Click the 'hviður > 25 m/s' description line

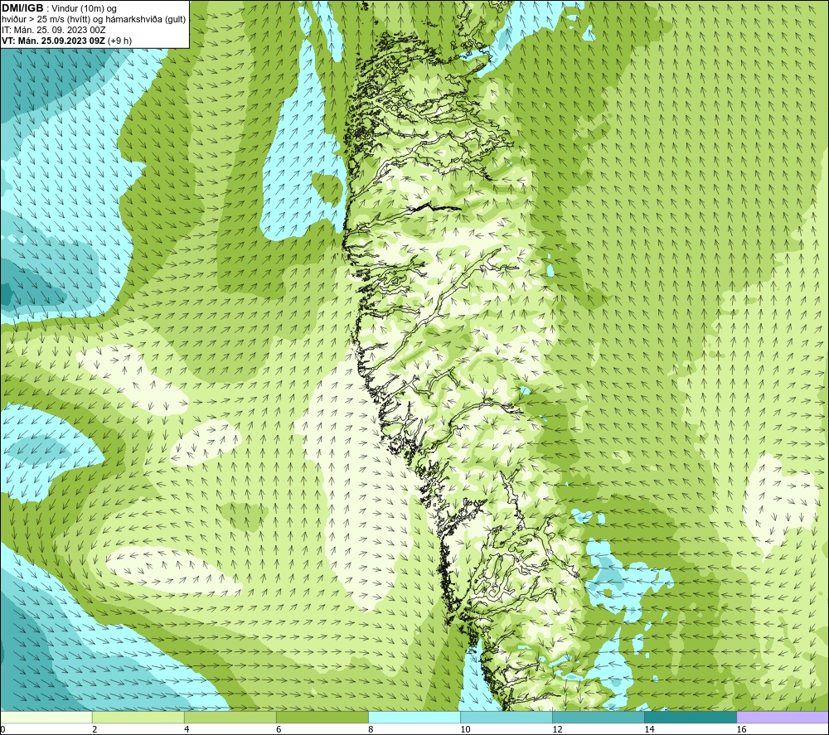click(x=94, y=20)
